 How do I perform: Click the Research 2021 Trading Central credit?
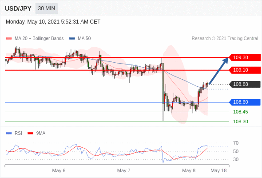click(x=225, y=39)
